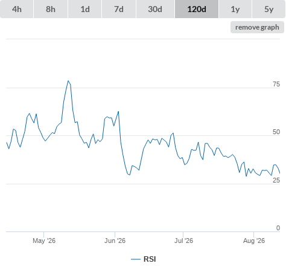Click the May '26 axis marker

click(44, 241)
